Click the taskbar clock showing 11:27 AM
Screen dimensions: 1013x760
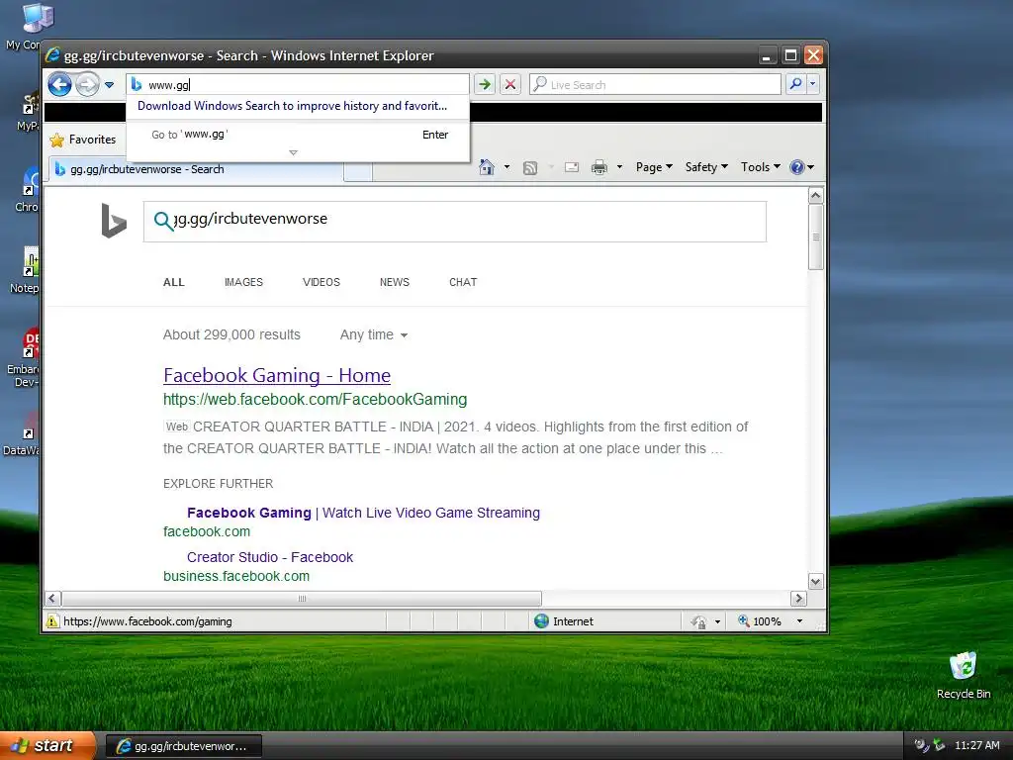coord(976,746)
